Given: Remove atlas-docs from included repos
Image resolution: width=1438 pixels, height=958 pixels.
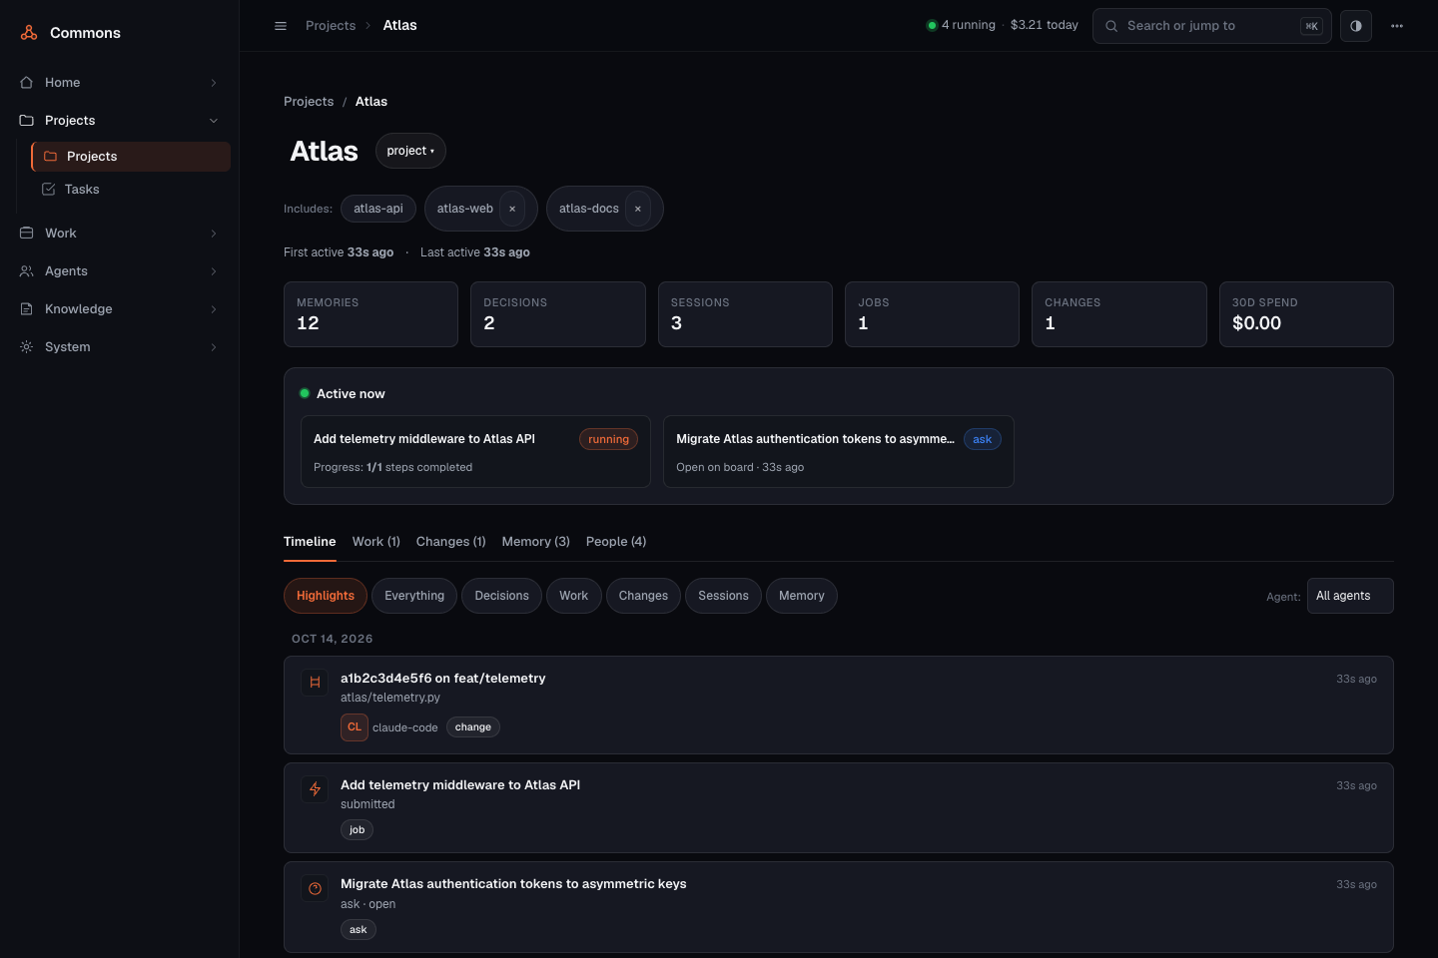Looking at the screenshot, I should tap(638, 209).
